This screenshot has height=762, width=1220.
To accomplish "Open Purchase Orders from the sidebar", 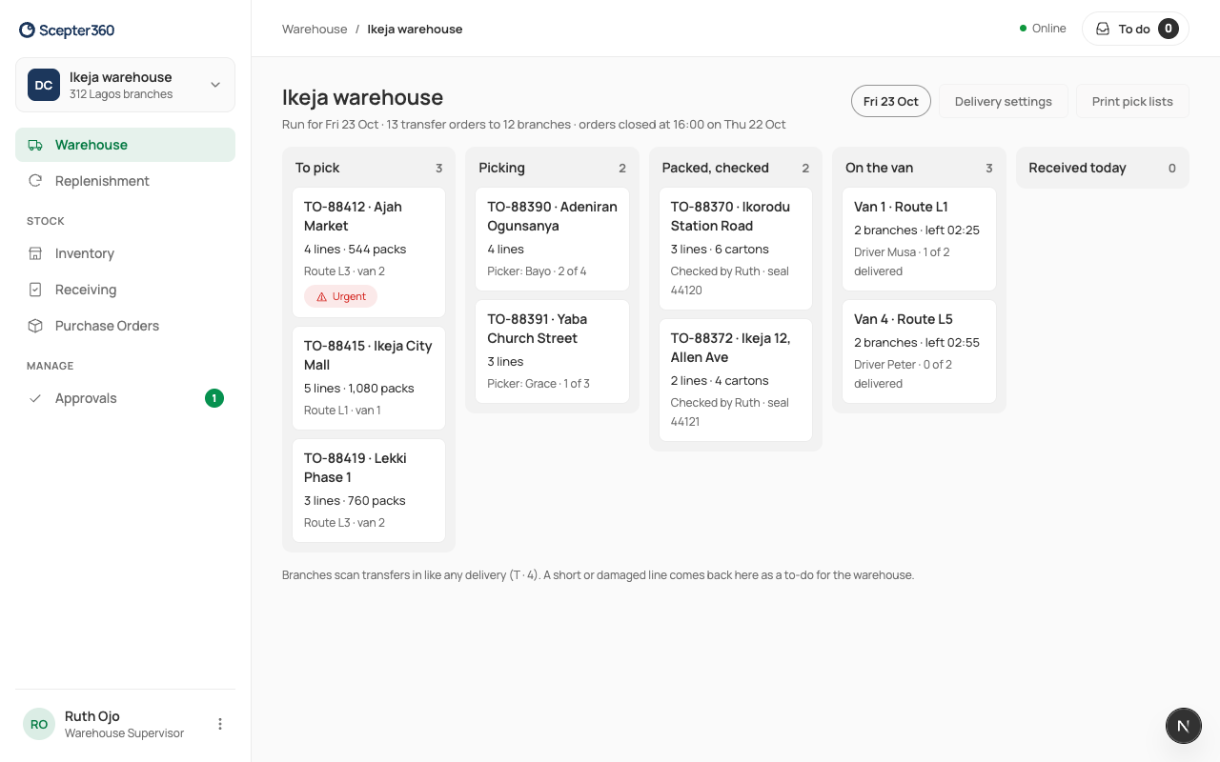I will pyautogui.click(x=125, y=326).
